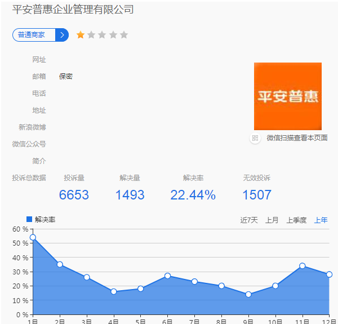Click the 6月 data point marker
Viewport: 338px width, 324px height.
(167, 276)
